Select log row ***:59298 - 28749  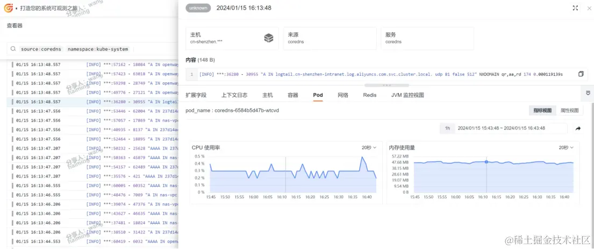[93, 83]
